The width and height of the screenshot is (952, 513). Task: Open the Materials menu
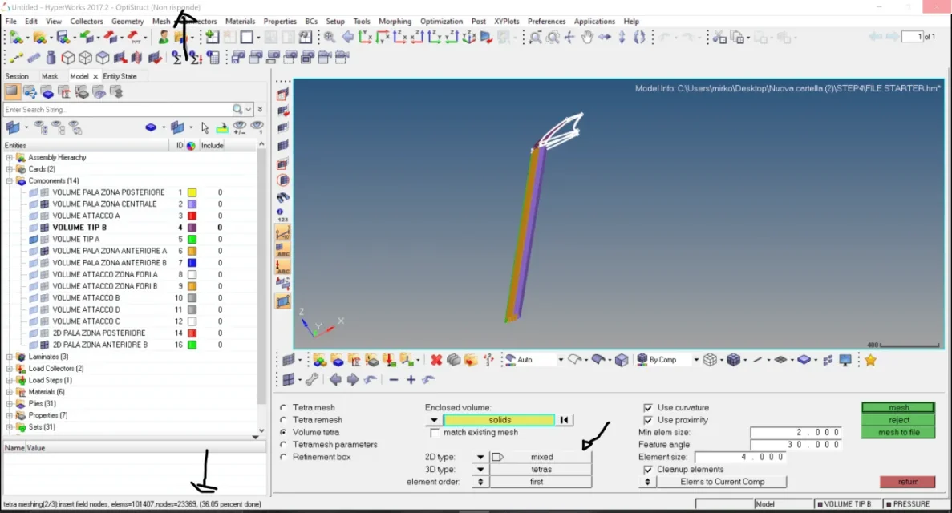pyautogui.click(x=240, y=22)
